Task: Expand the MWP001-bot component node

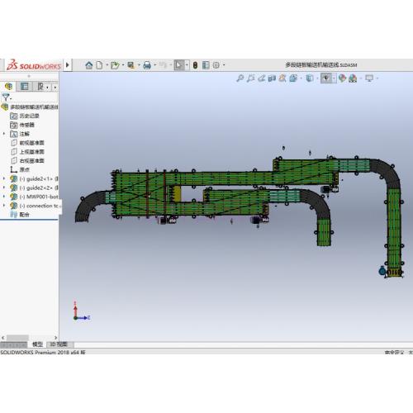Action: point(4,197)
